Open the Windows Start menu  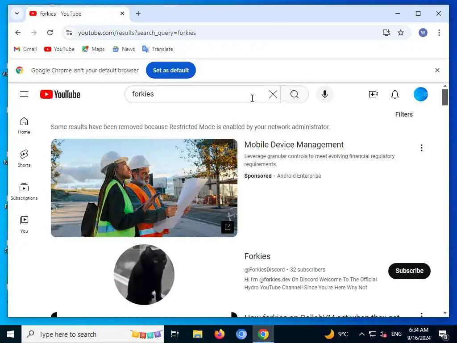click(11, 334)
